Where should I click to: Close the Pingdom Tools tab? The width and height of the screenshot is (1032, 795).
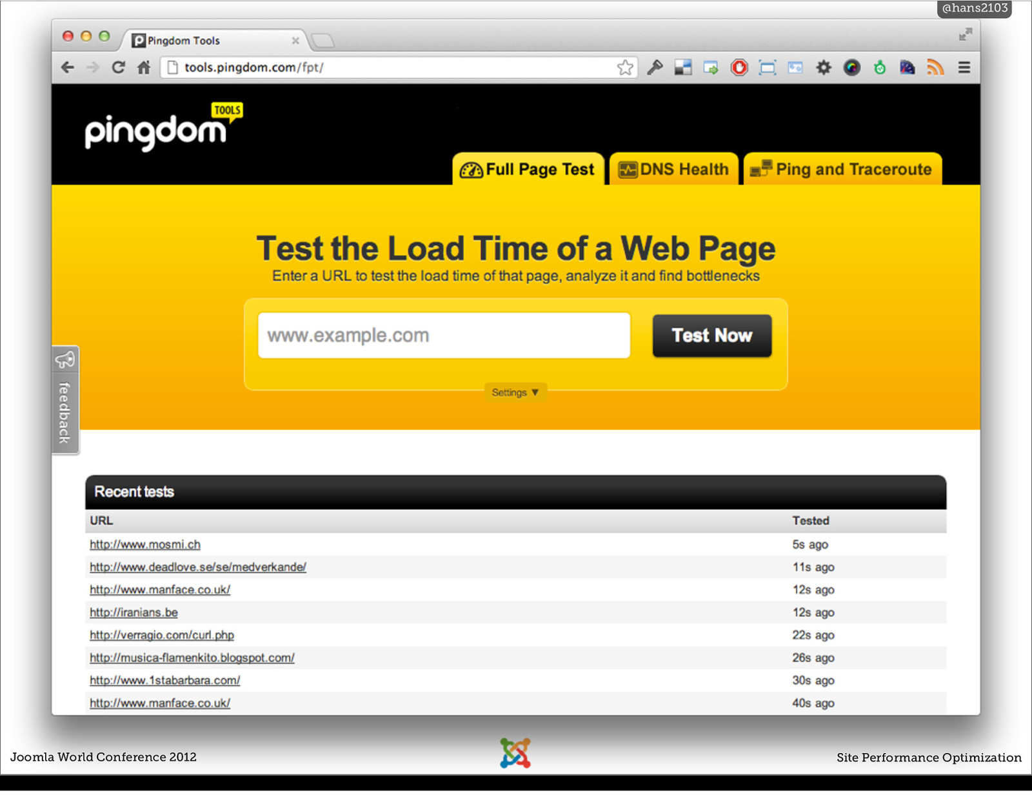[x=295, y=41]
